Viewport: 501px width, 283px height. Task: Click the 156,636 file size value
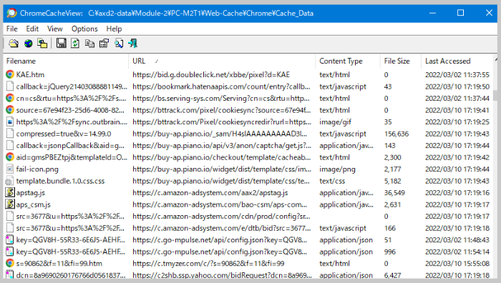tap(397, 134)
